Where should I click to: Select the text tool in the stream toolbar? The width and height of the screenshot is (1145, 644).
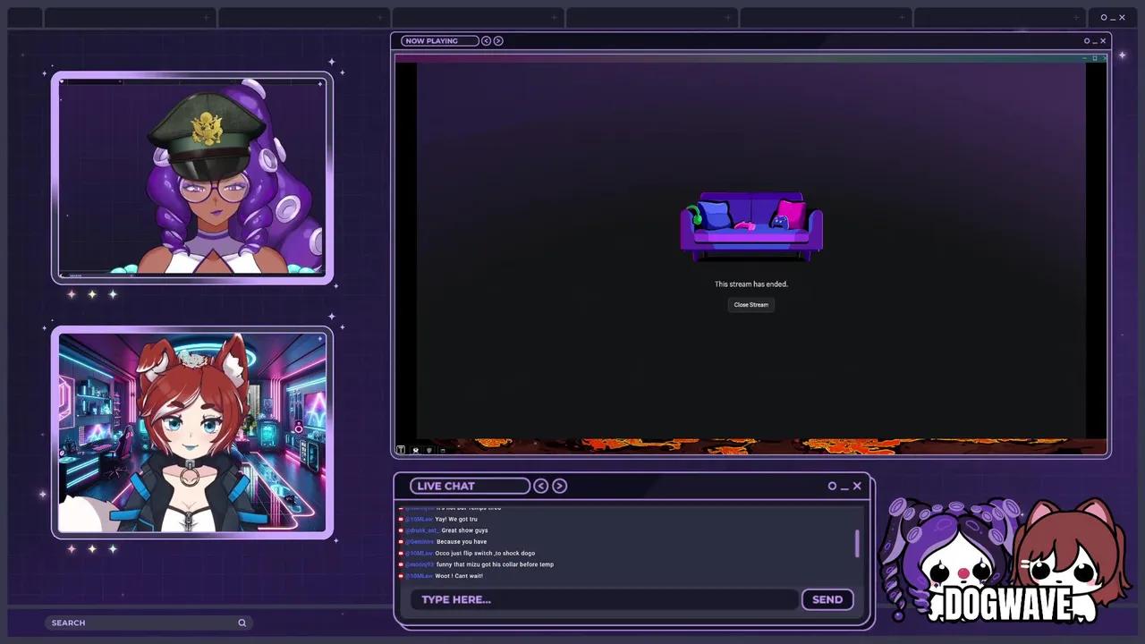[400, 450]
